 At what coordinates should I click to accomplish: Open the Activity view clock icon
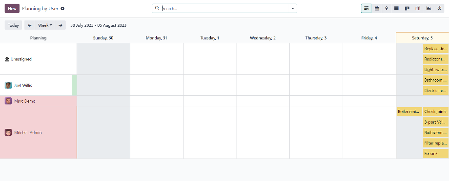point(440,9)
